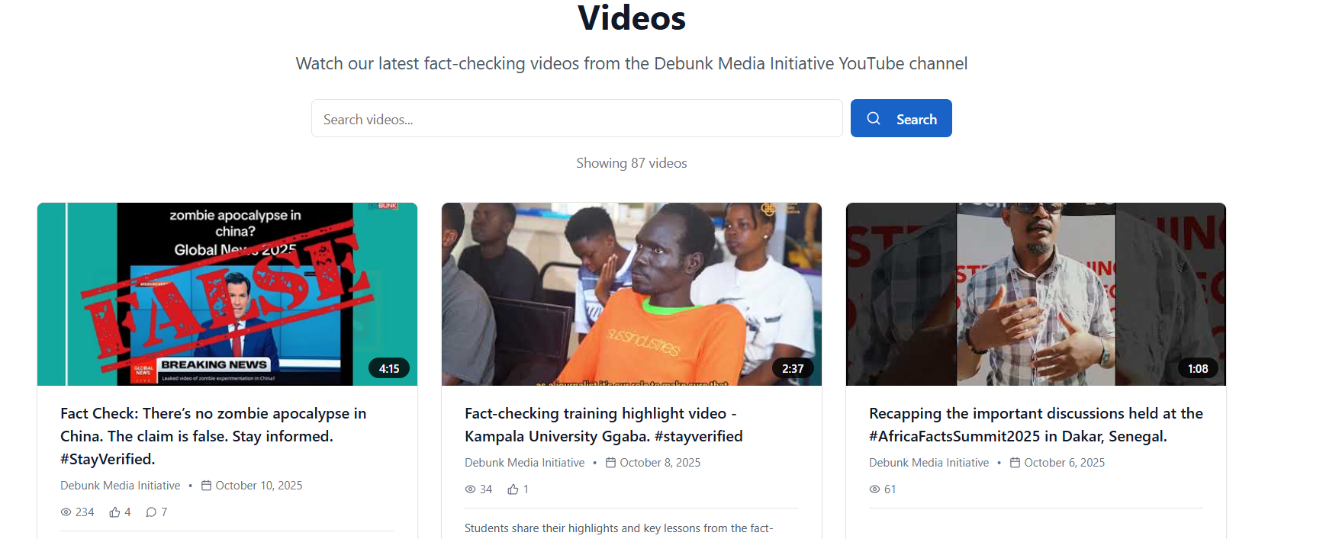
Task: Click the eye views icon showing 61
Action: (875, 489)
